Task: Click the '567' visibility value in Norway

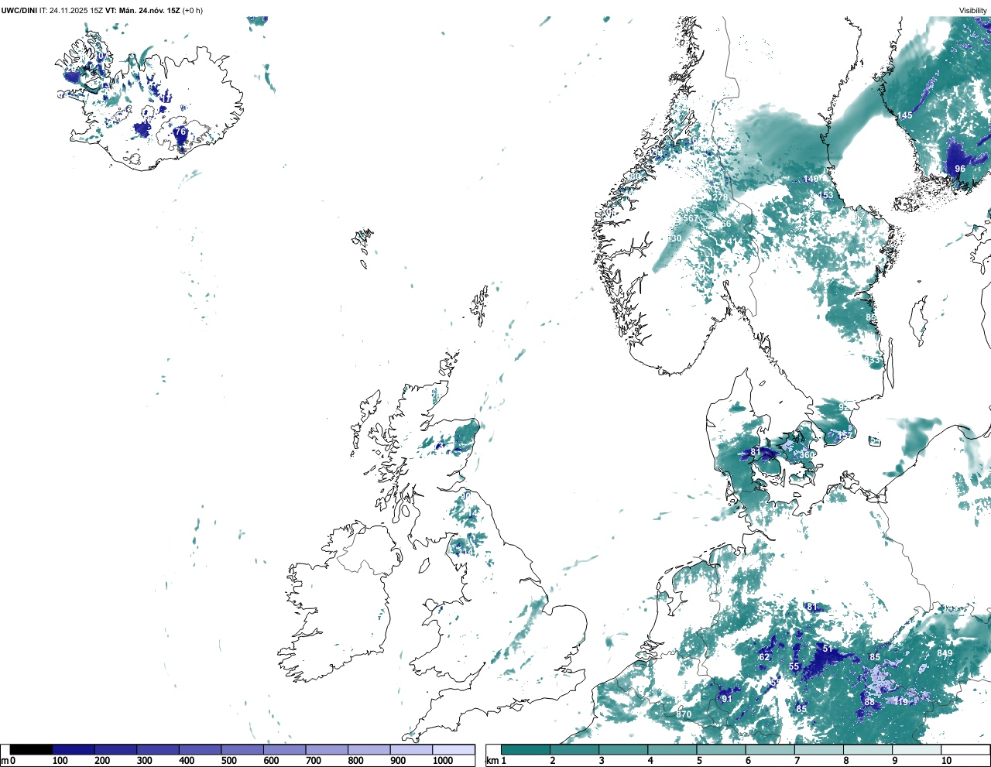Action: pyautogui.click(x=691, y=219)
